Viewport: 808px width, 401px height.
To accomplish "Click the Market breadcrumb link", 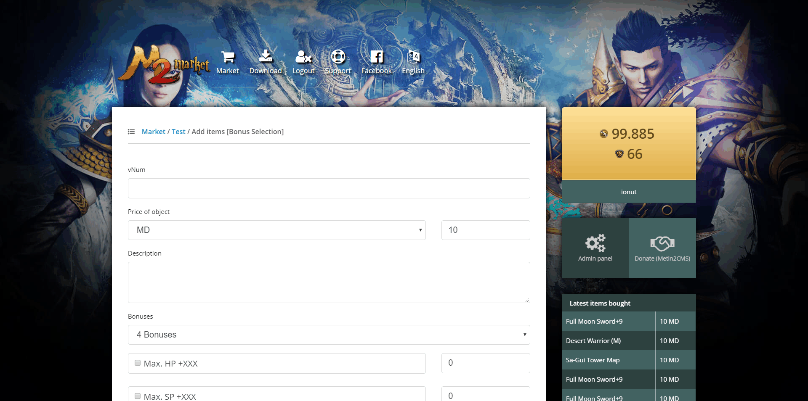I will tap(153, 132).
